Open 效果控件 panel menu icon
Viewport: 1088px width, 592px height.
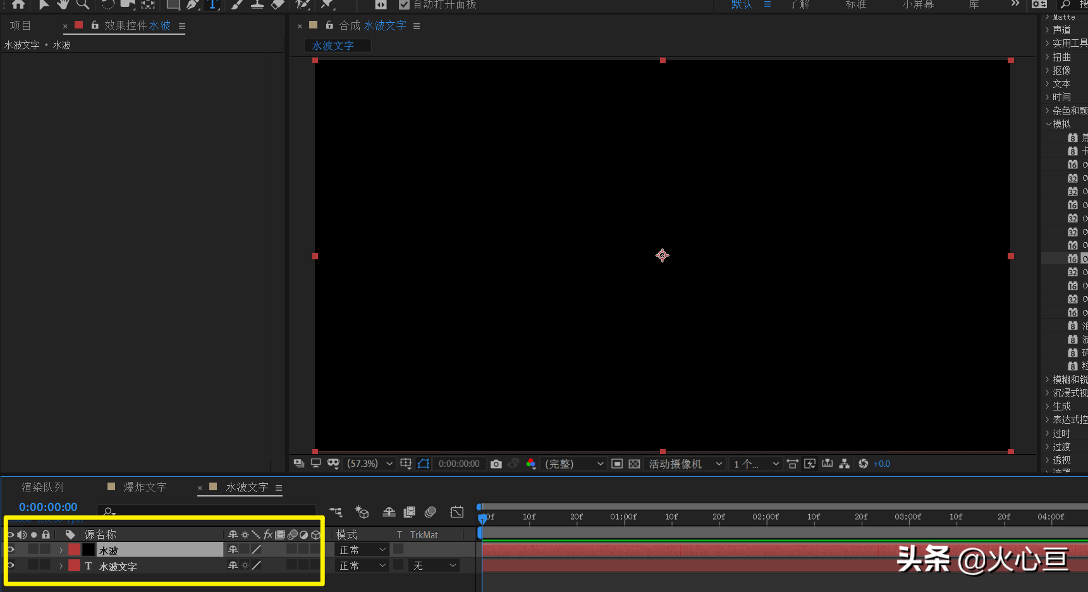tap(182, 27)
